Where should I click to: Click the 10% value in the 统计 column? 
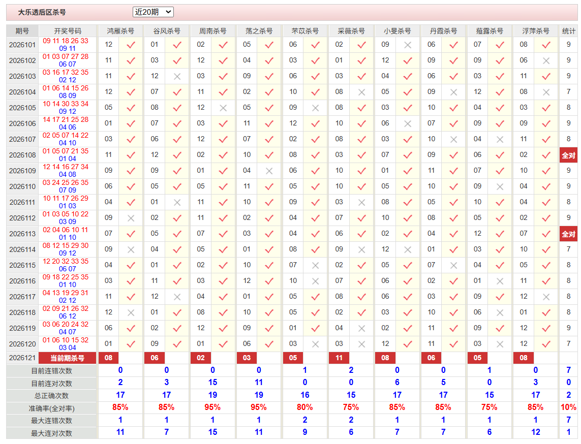point(568,407)
